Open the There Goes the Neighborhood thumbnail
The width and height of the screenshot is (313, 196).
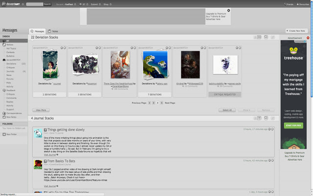click(120, 64)
